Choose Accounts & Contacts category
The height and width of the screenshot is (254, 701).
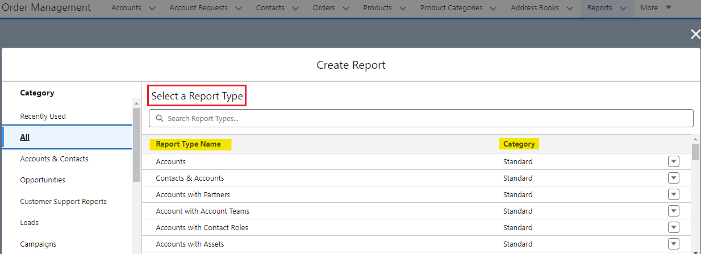click(54, 159)
